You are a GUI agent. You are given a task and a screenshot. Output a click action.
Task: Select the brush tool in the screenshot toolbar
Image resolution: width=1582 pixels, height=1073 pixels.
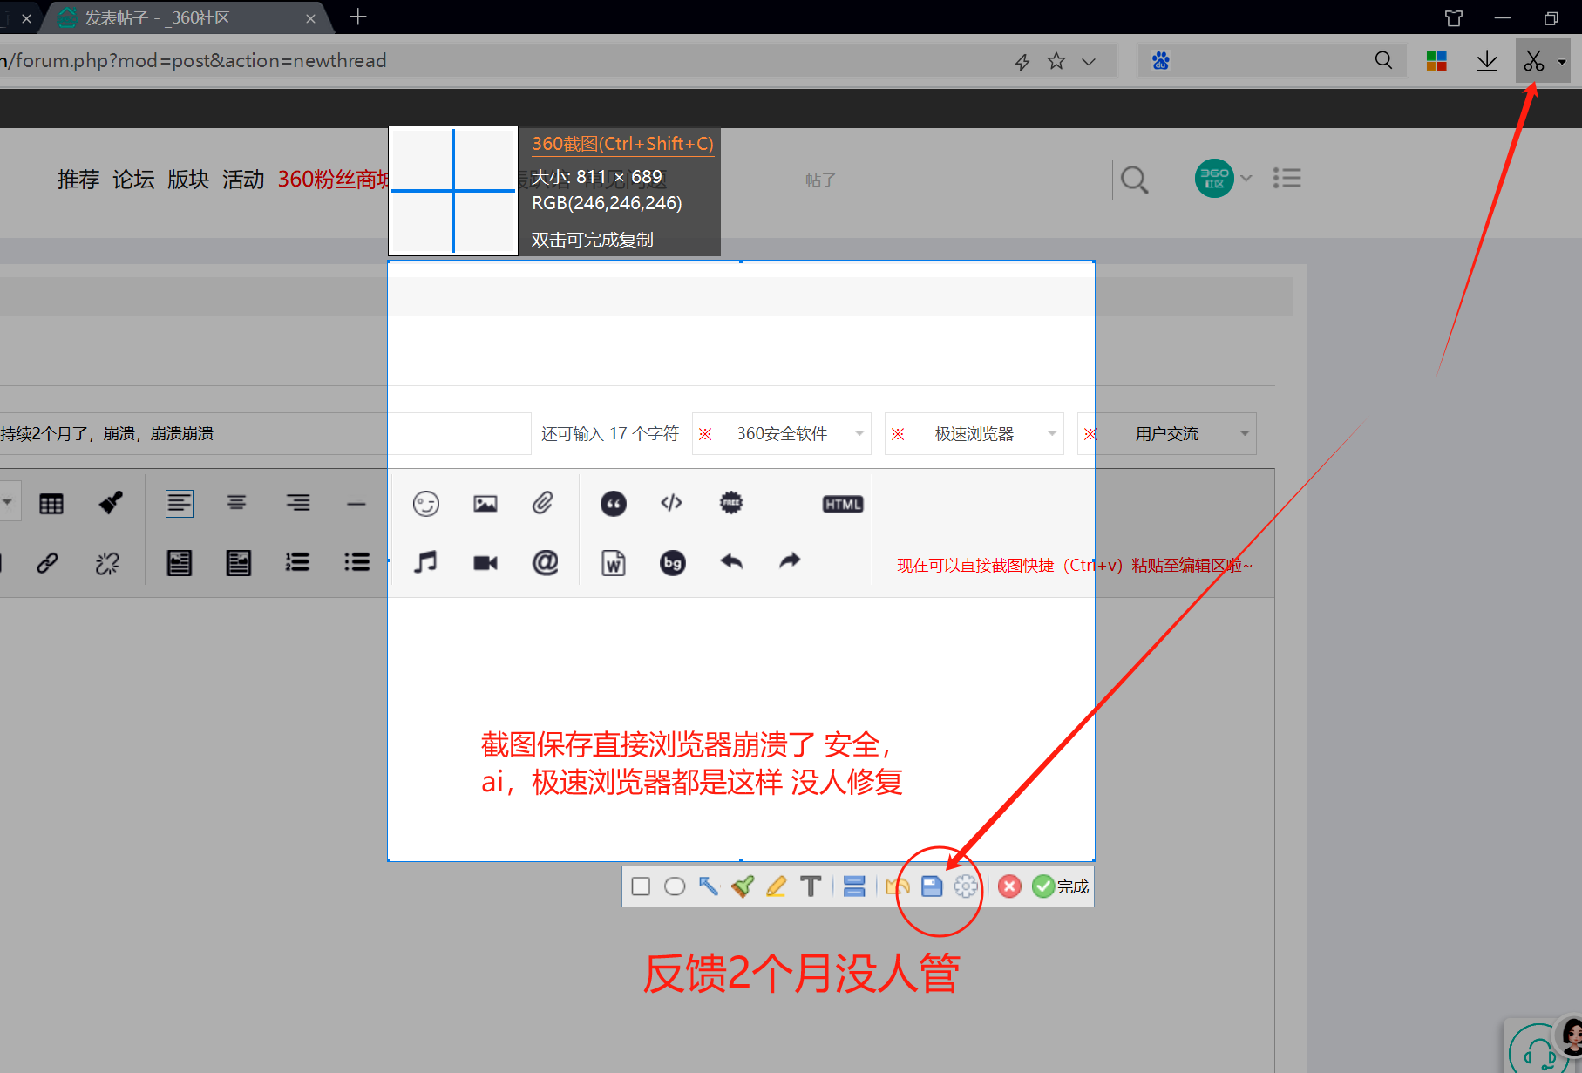(x=742, y=886)
